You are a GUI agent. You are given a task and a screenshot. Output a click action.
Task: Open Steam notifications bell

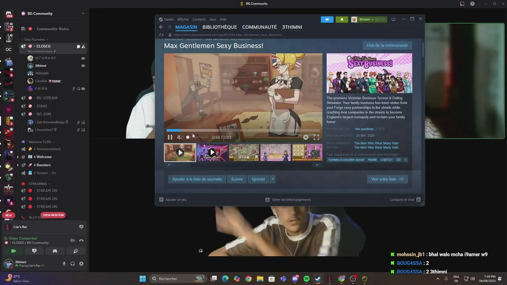[x=342, y=19]
